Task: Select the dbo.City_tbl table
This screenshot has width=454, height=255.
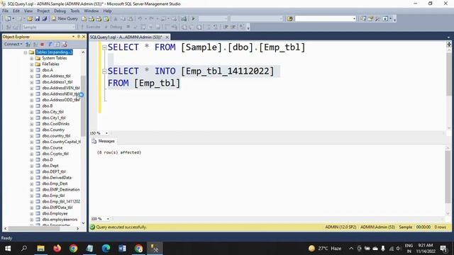Action: click(52, 112)
